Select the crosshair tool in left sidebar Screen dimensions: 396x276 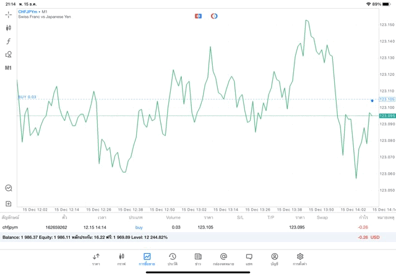click(x=8, y=15)
